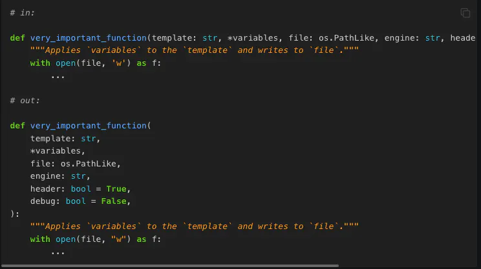Click the '# out:' comment line
Viewport: 481px width, 269px height.
(25, 101)
